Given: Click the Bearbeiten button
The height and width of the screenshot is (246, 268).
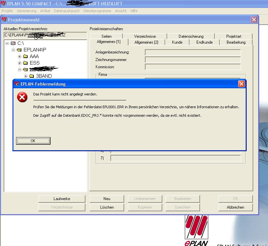Looking at the screenshot, I should tap(183, 199).
